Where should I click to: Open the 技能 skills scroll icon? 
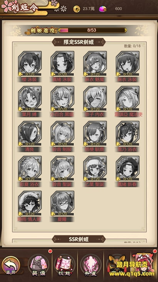[x=64, y=265]
